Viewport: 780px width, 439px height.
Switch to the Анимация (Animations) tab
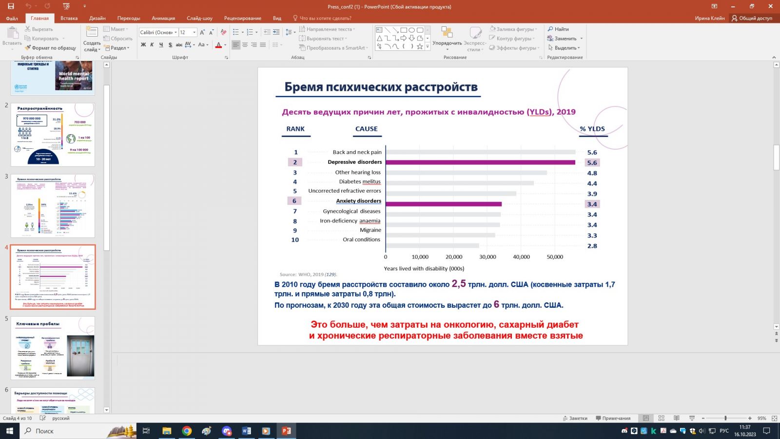163,18
